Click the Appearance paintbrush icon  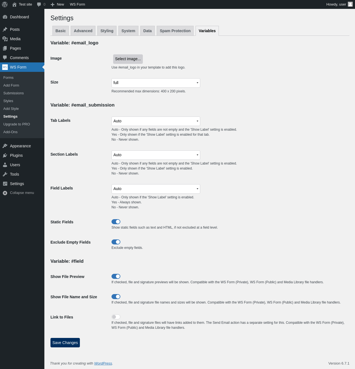[x=5, y=146]
